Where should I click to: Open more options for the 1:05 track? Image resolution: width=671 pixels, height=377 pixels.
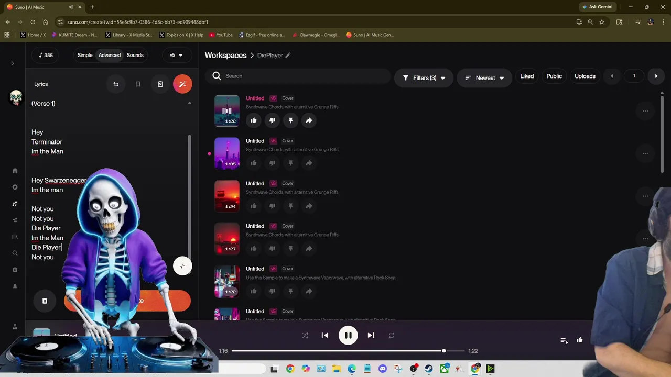(x=645, y=153)
